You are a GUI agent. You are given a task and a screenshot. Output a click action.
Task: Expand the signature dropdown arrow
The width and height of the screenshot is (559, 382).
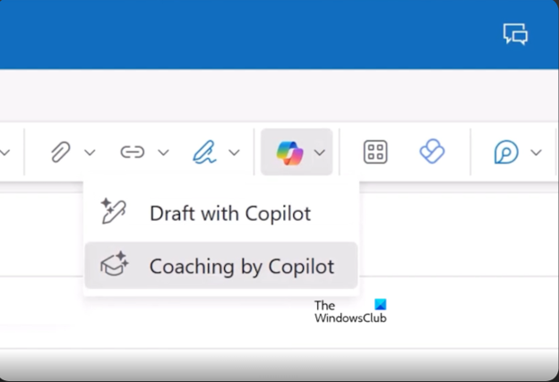pos(234,153)
